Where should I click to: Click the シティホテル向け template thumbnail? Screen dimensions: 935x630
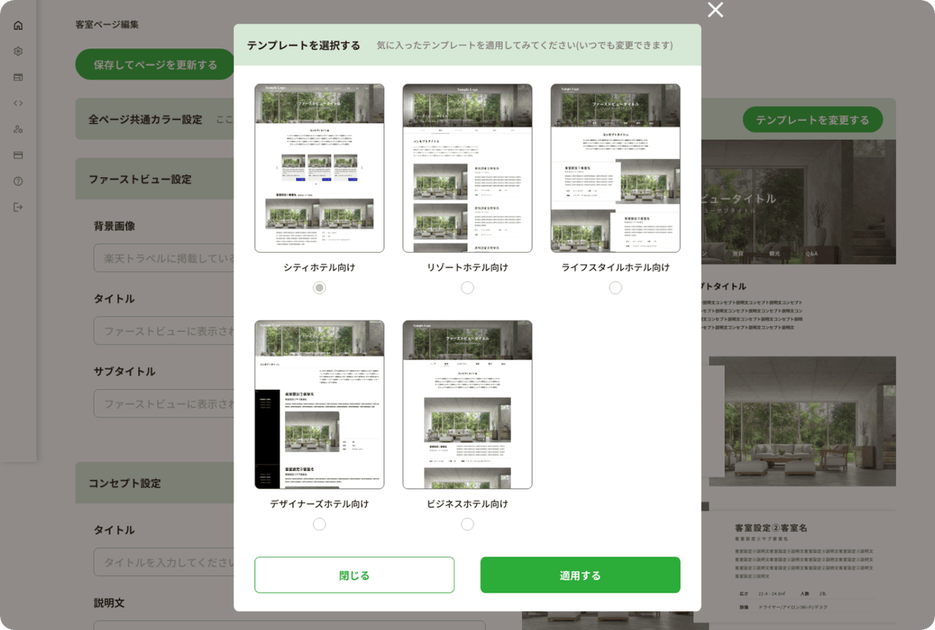(319, 168)
